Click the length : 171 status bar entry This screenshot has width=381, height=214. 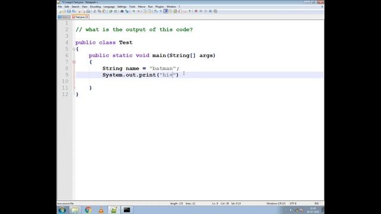177,203
